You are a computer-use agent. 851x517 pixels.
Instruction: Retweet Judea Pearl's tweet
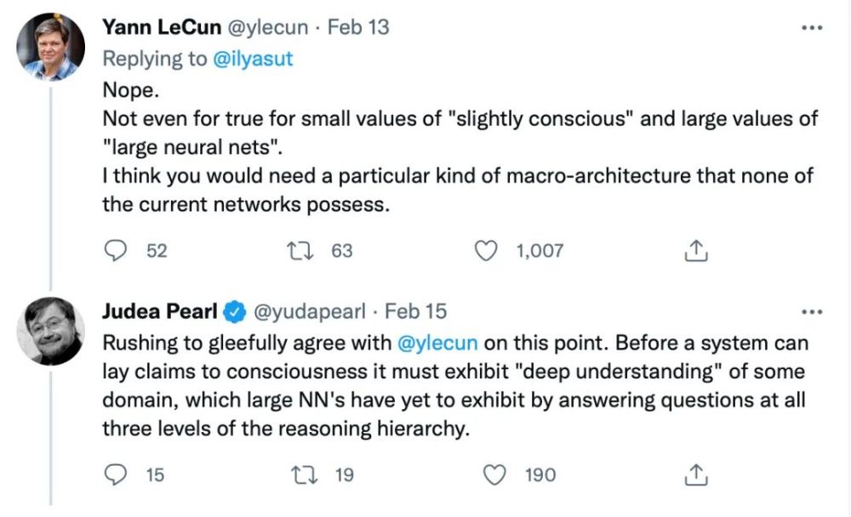[x=302, y=474]
